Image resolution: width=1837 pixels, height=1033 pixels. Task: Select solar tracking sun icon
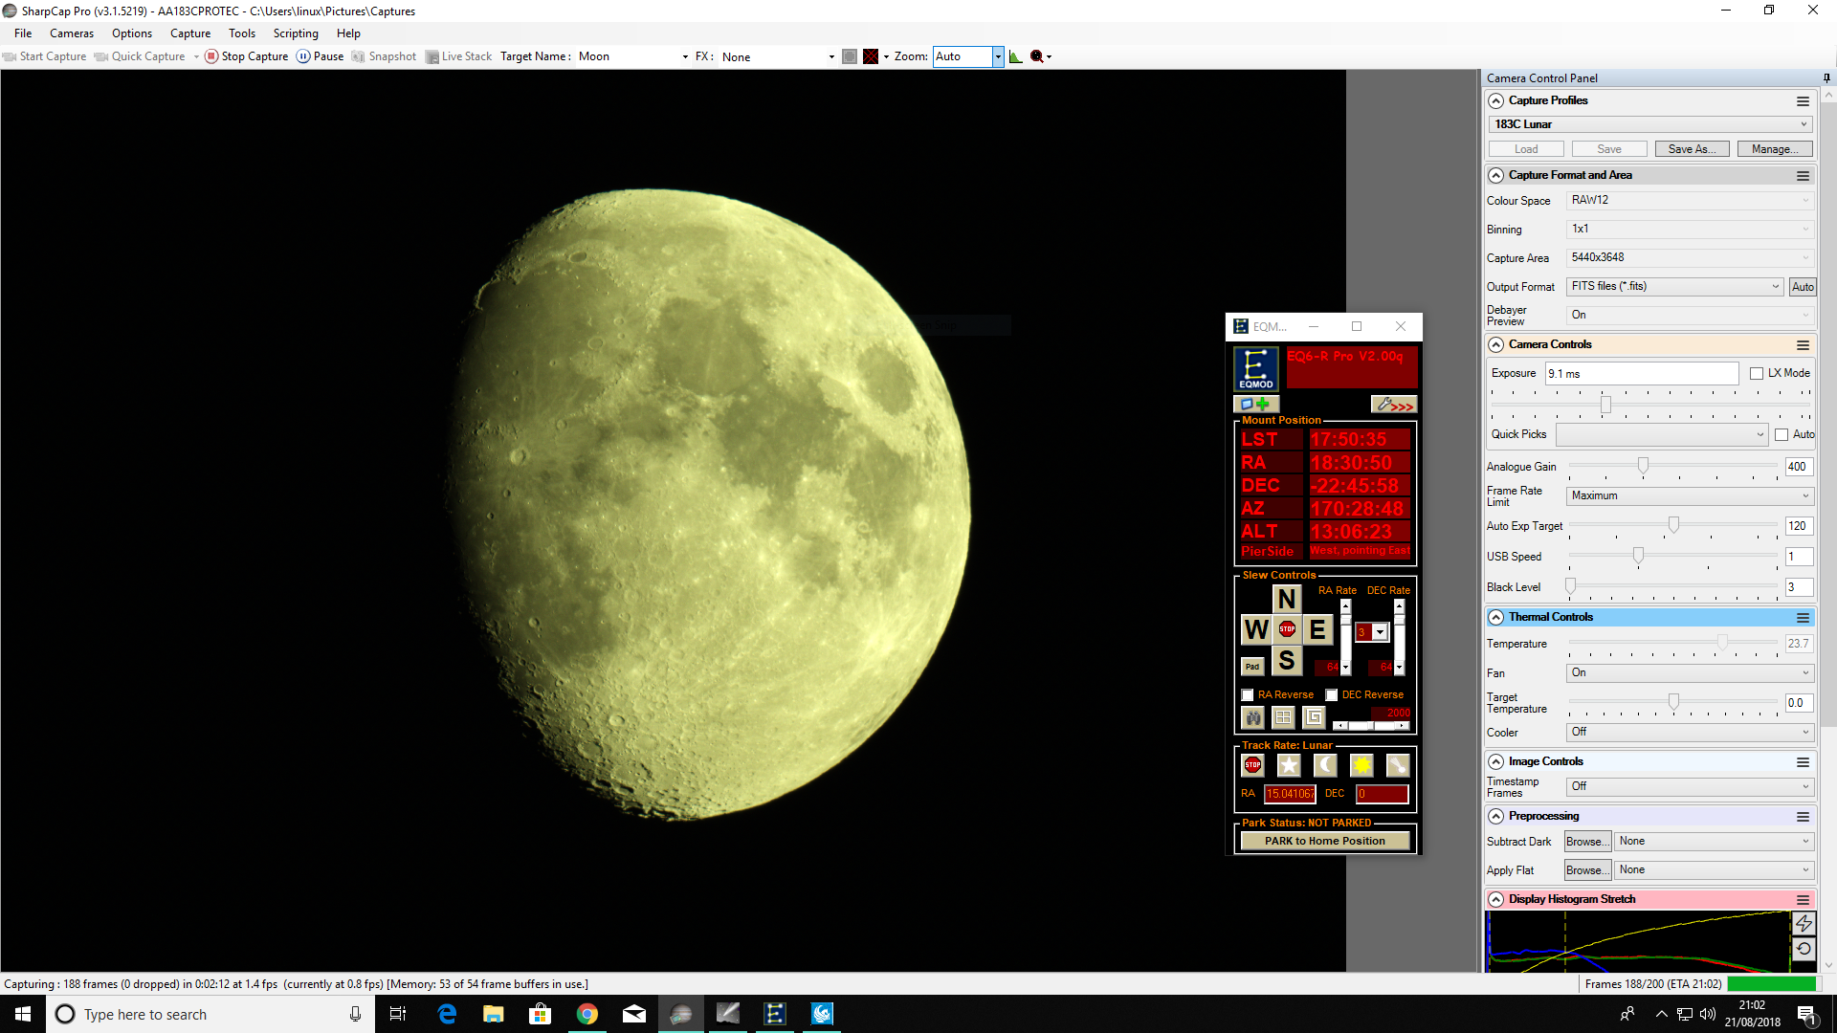(x=1361, y=765)
